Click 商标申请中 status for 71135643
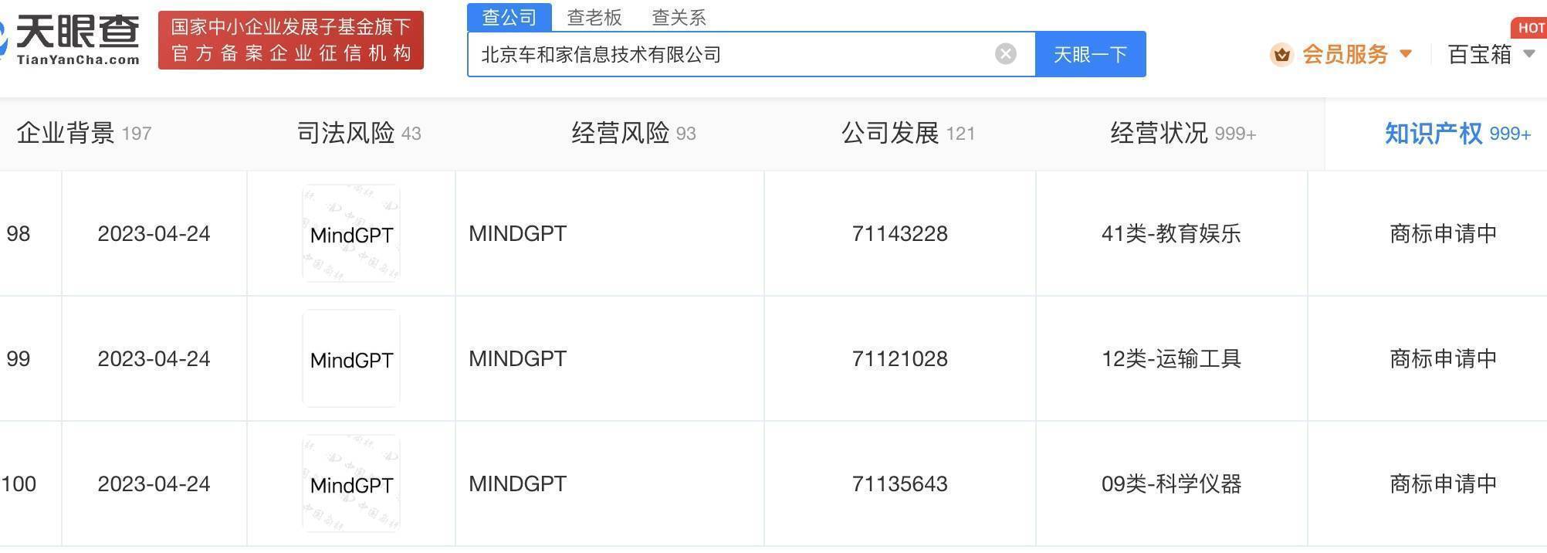Viewport: 1547px width, 553px height. 1443,484
